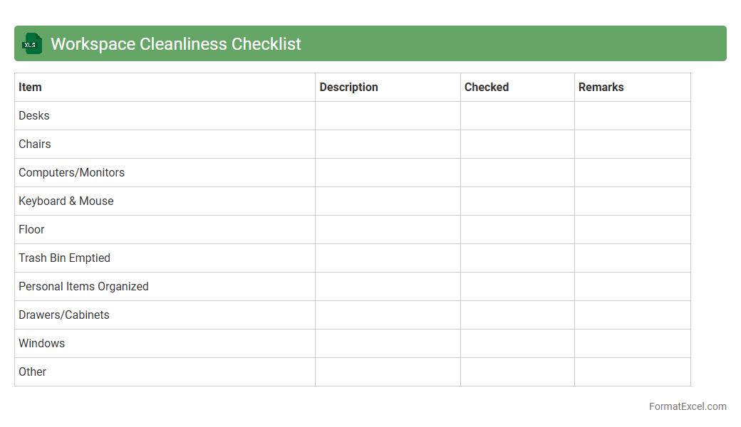
Task: Click the Chairs row label
Action: [35, 144]
